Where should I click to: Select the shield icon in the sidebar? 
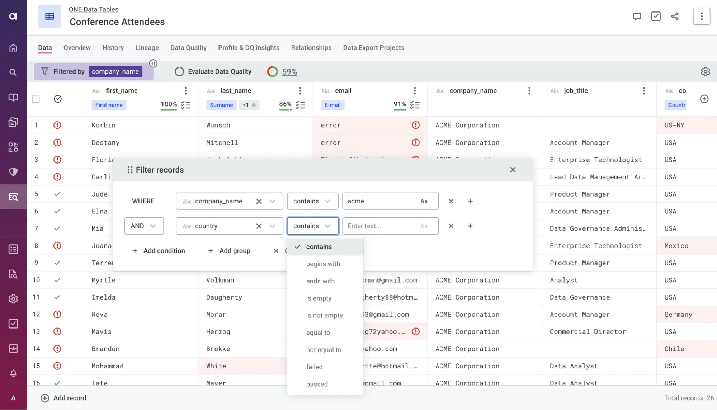[x=13, y=172]
